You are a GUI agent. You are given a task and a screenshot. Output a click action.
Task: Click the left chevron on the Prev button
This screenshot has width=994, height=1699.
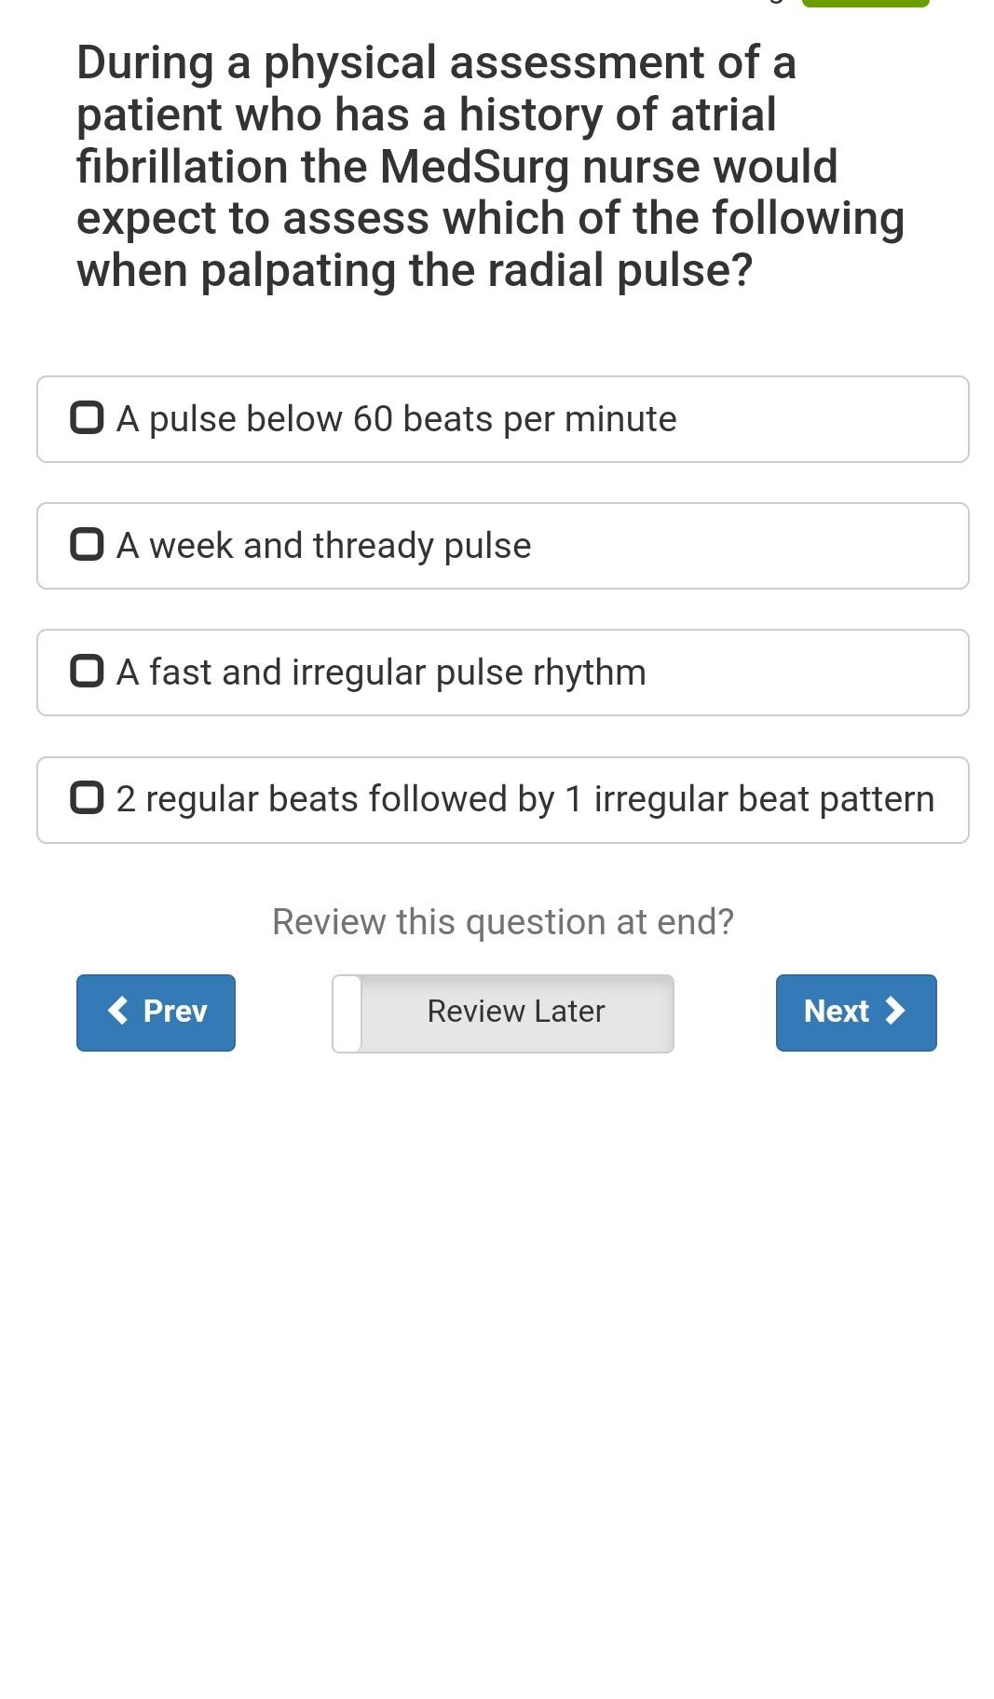[x=117, y=1012]
